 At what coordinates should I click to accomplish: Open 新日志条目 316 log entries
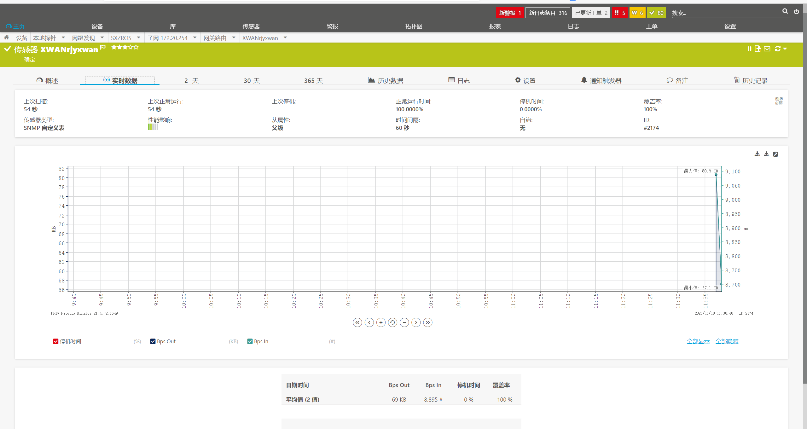click(x=548, y=13)
